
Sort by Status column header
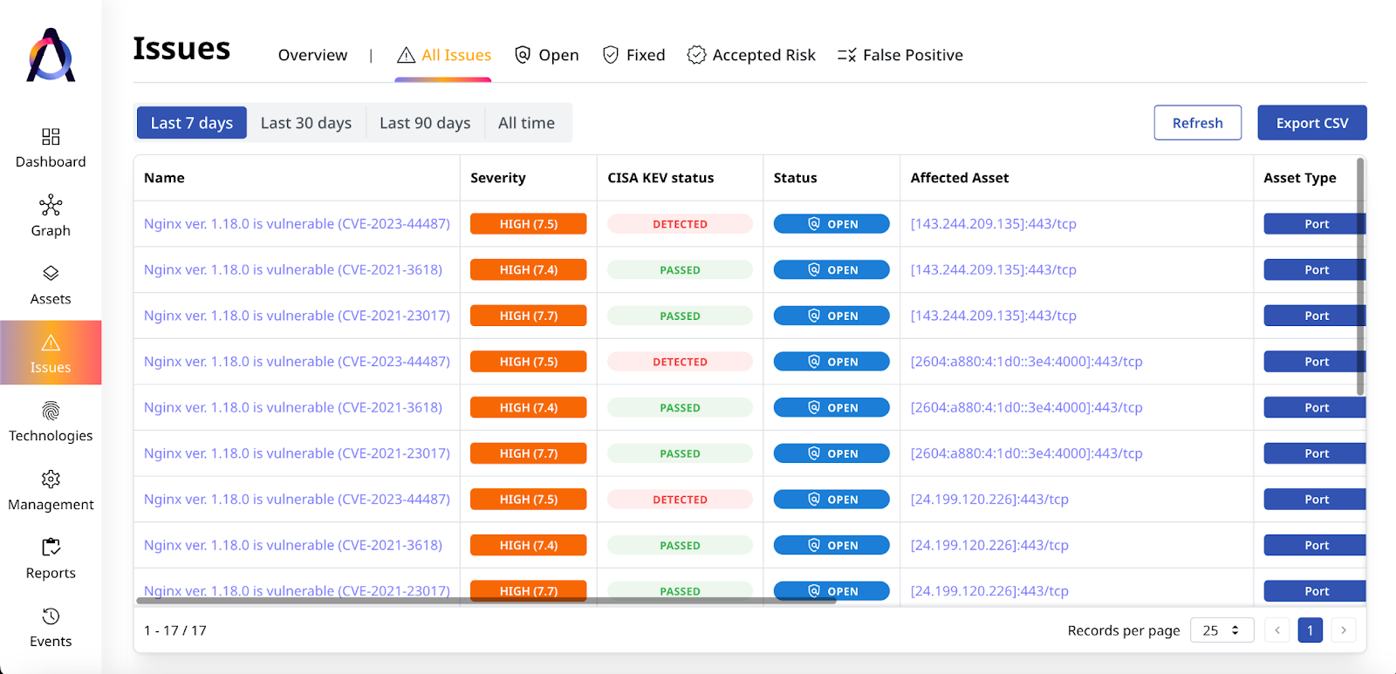tap(796, 178)
